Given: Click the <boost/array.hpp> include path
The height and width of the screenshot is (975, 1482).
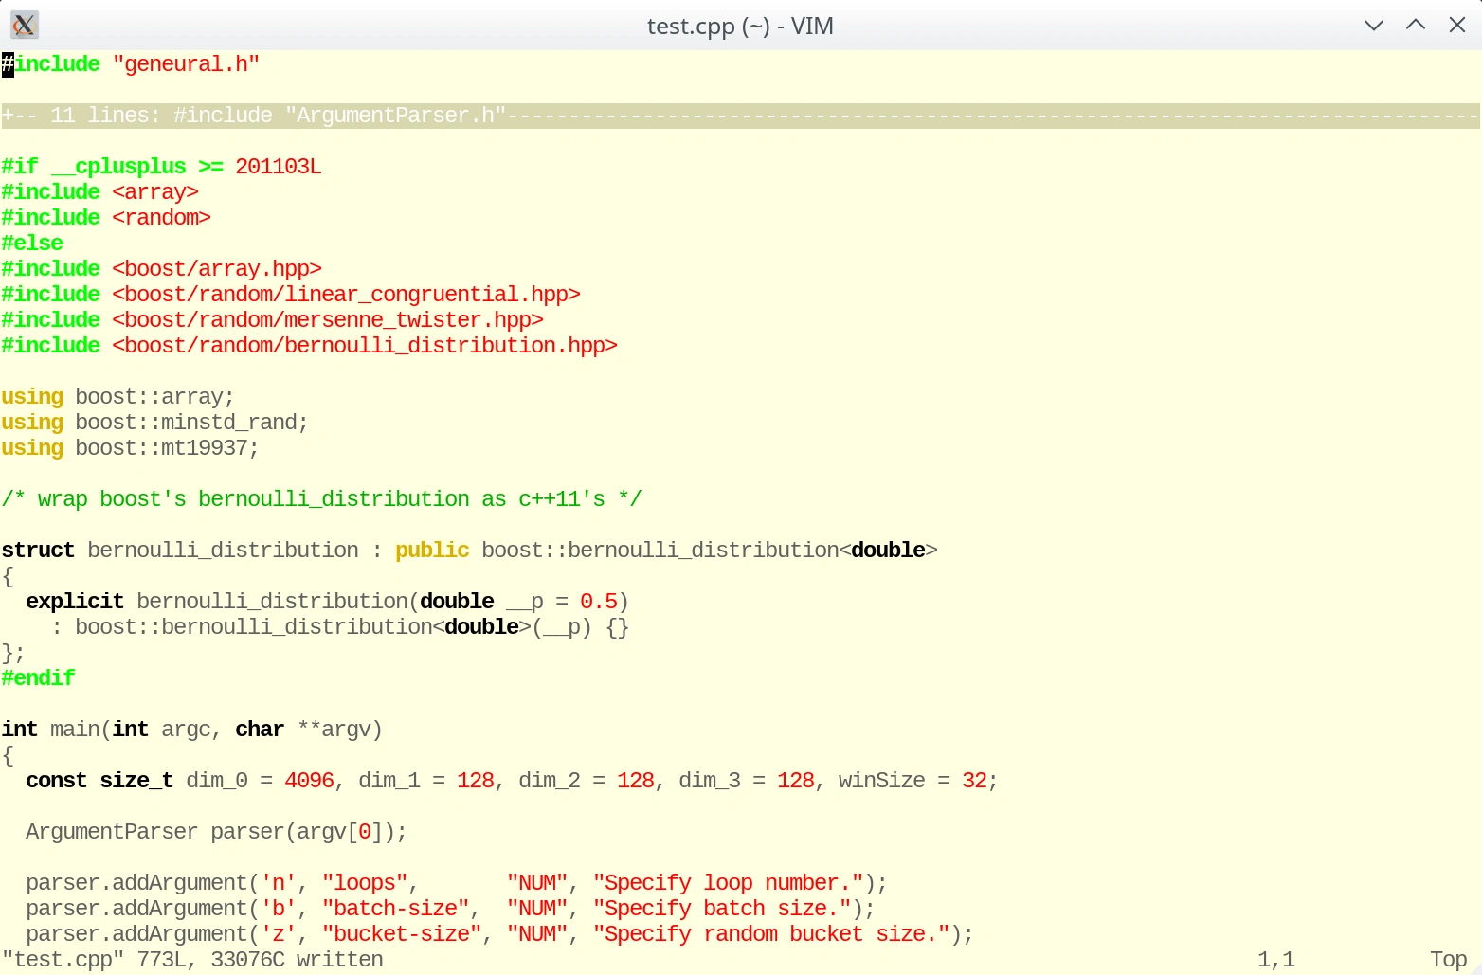Looking at the screenshot, I should pyautogui.click(x=217, y=269).
